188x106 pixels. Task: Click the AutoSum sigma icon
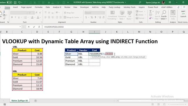pyautogui.click(x=150, y=11)
